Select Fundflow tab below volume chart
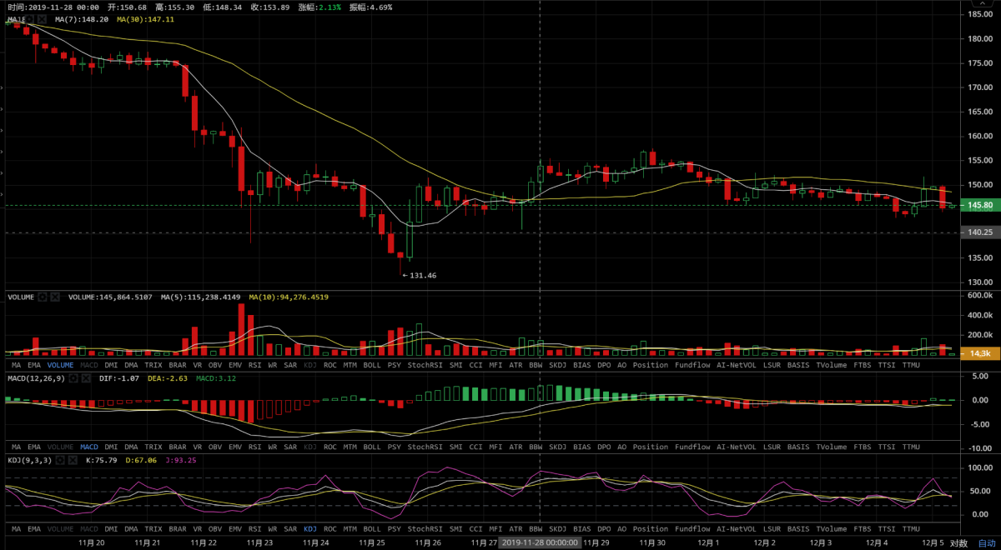This screenshot has width=1001, height=550. coord(692,365)
